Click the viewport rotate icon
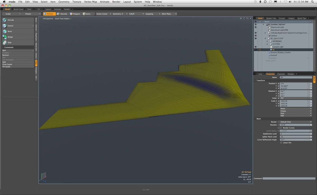The height and width of the screenshot is (195, 317). (x=244, y=18)
